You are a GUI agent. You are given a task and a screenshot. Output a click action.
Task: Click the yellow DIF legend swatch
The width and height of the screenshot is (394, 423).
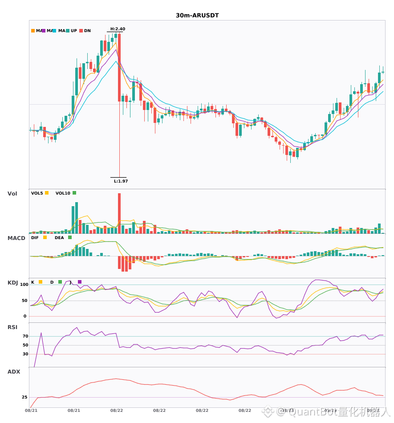[45, 237]
